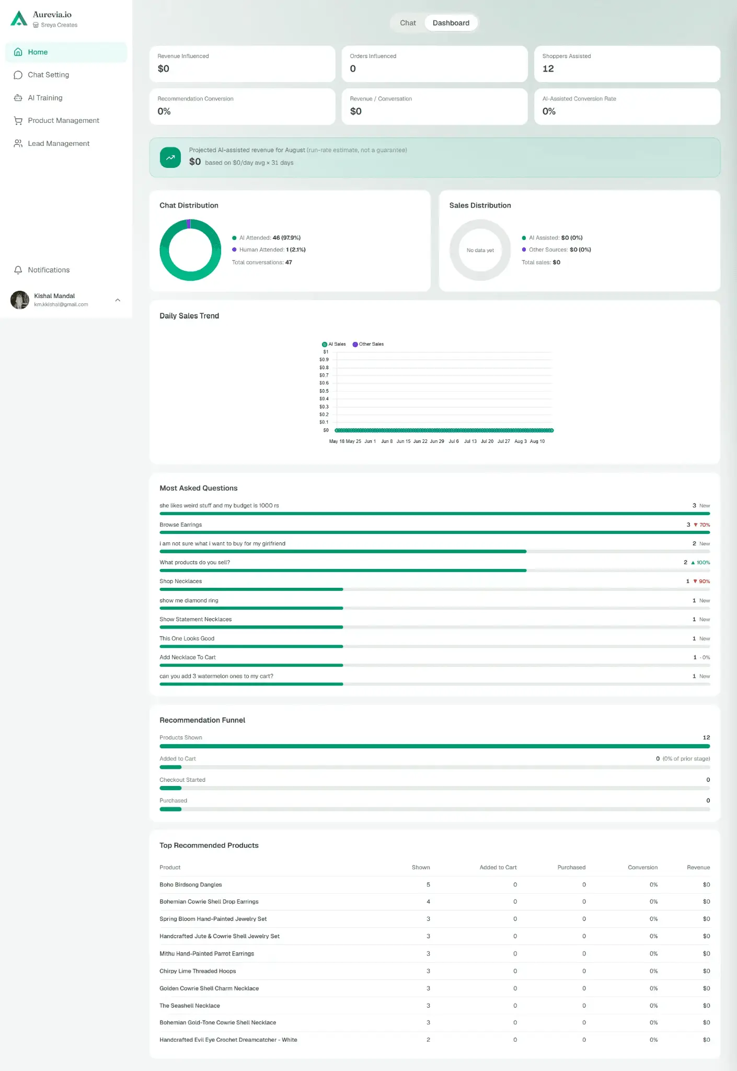Viewport: 737px width, 1071px height.
Task: Click the Conversion column header
Action: coord(643,868)
